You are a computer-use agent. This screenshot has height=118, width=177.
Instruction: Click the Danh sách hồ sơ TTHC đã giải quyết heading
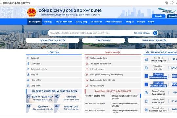point(113,91)
